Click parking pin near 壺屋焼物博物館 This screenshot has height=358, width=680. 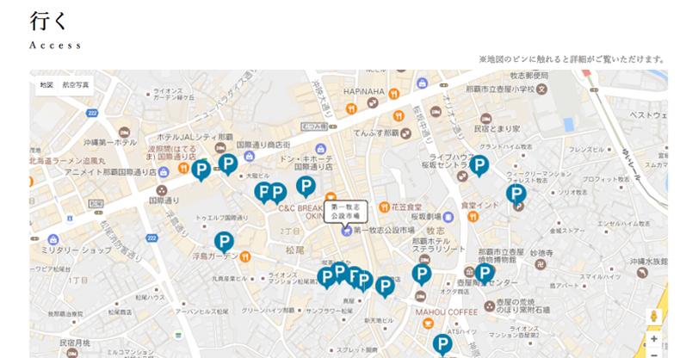[x=485, y=274]
